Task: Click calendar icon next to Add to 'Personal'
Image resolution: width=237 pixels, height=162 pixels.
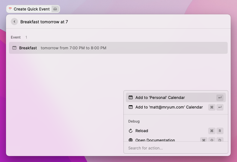Action: coord(130,98)
